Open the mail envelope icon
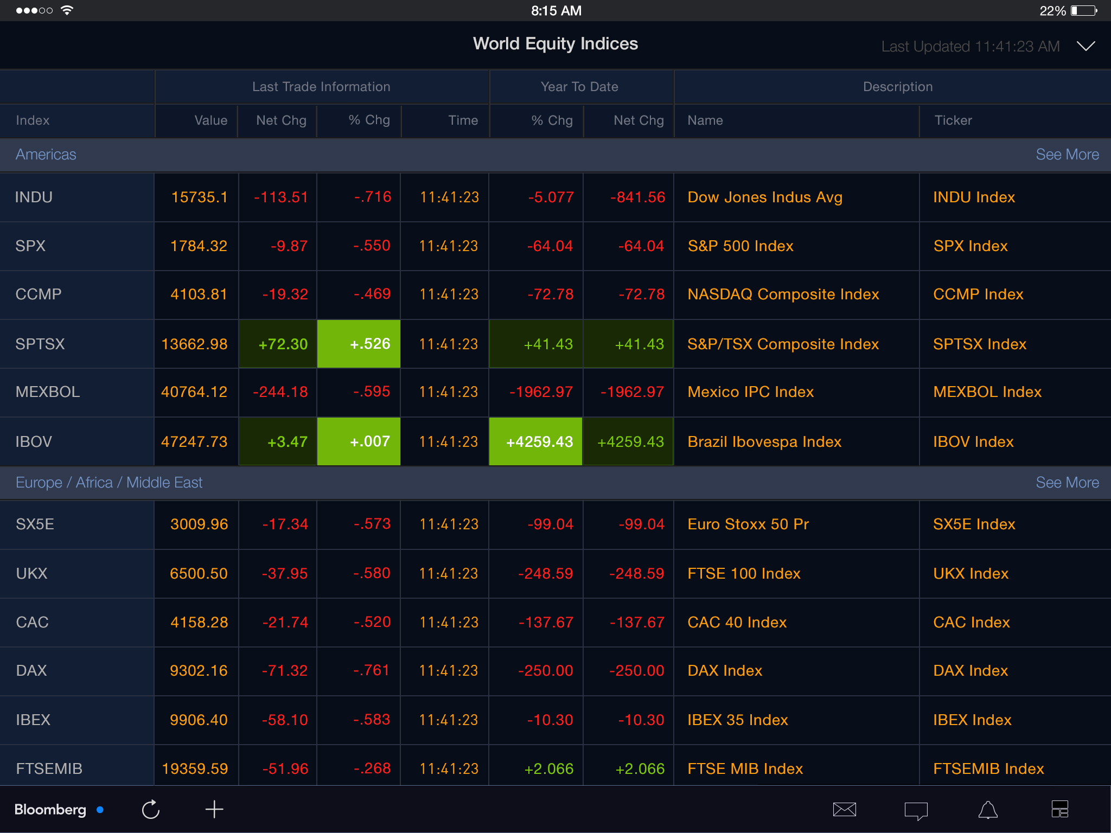Image resolution: width=1111 pixels, height=833 pixels. (844, 810)
